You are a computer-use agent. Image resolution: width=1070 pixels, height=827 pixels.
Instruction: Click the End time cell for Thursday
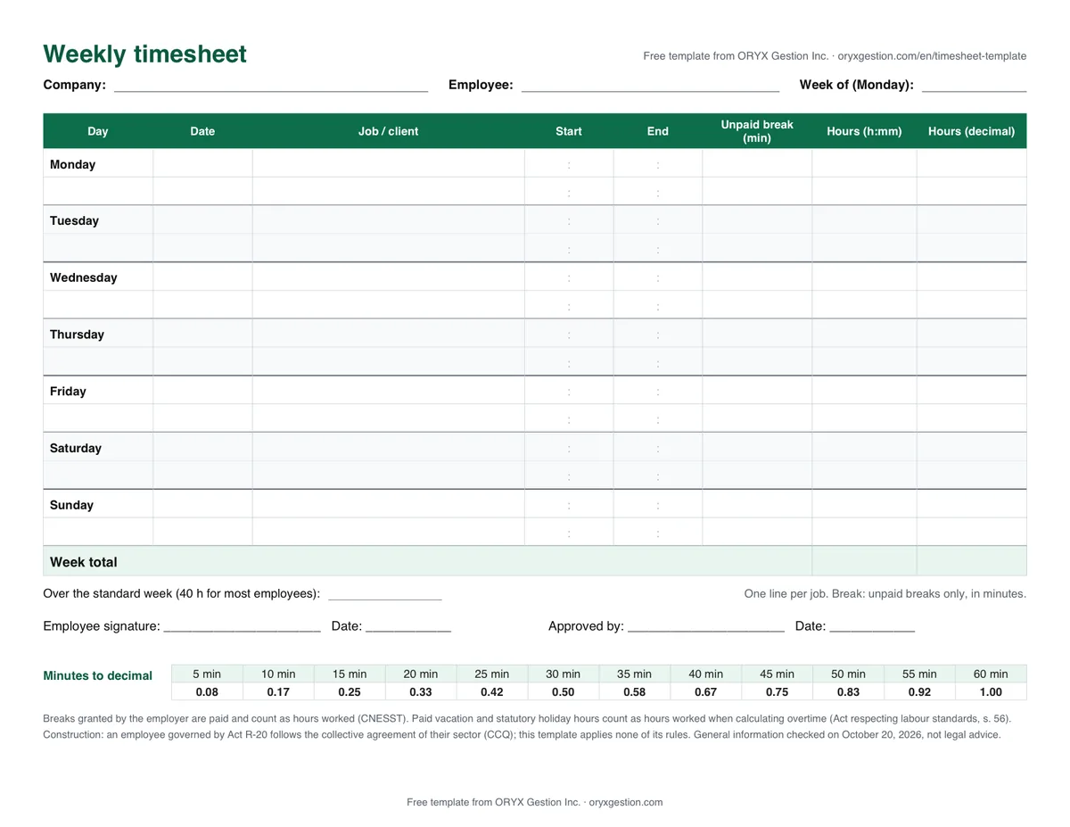658,334
